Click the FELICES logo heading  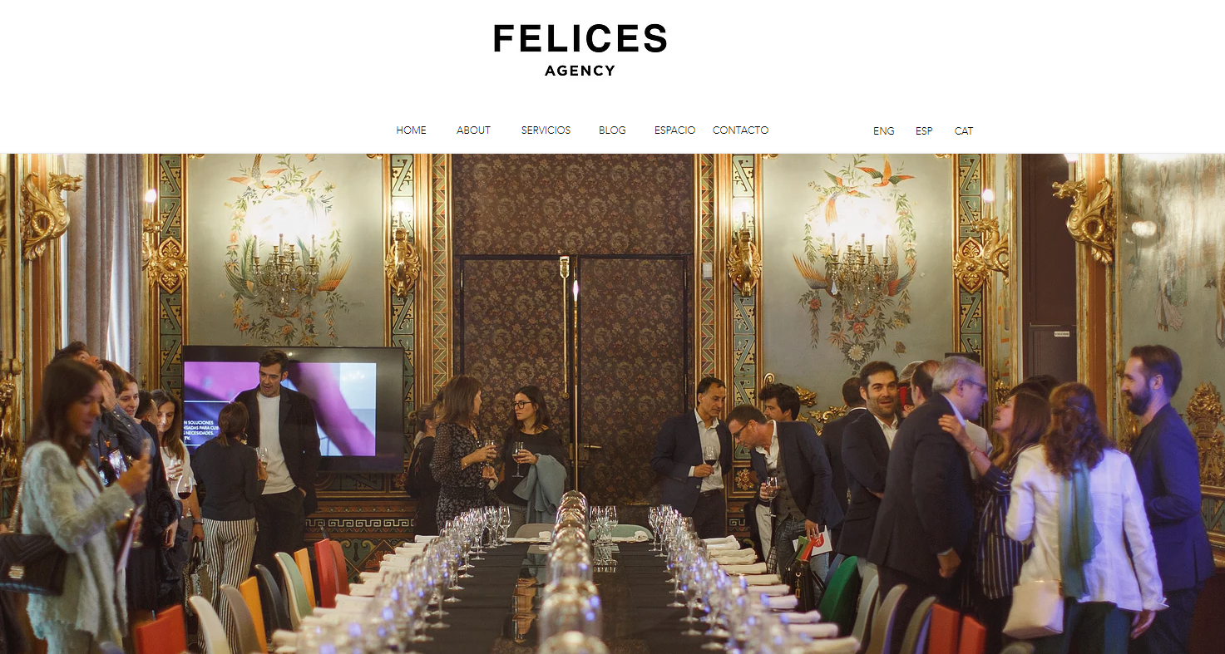pos(580,39)
